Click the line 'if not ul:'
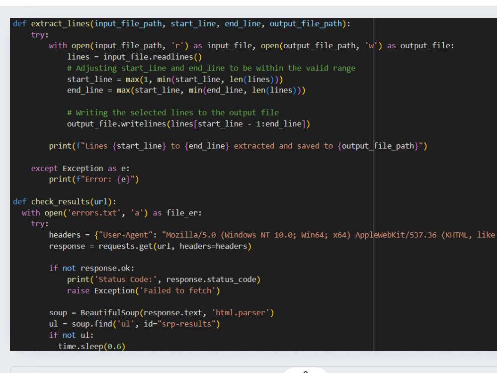 click(71, 335)
